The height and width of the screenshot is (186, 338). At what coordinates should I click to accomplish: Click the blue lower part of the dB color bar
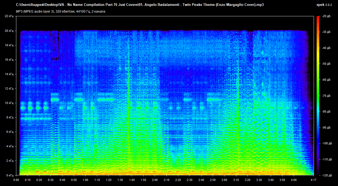pos(318,139)
